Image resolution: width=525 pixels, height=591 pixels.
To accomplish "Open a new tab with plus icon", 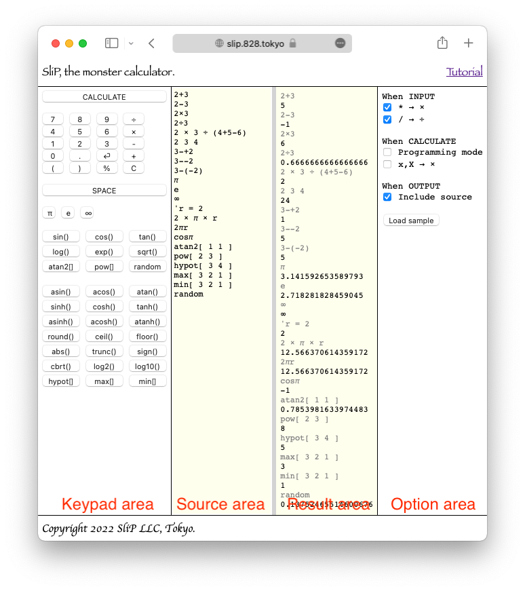I will pos(469,43).
